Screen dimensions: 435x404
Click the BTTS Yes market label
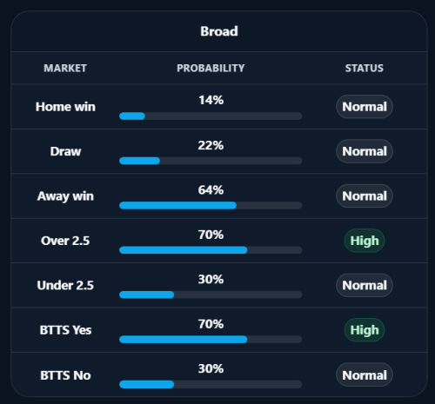click(65, 330)
